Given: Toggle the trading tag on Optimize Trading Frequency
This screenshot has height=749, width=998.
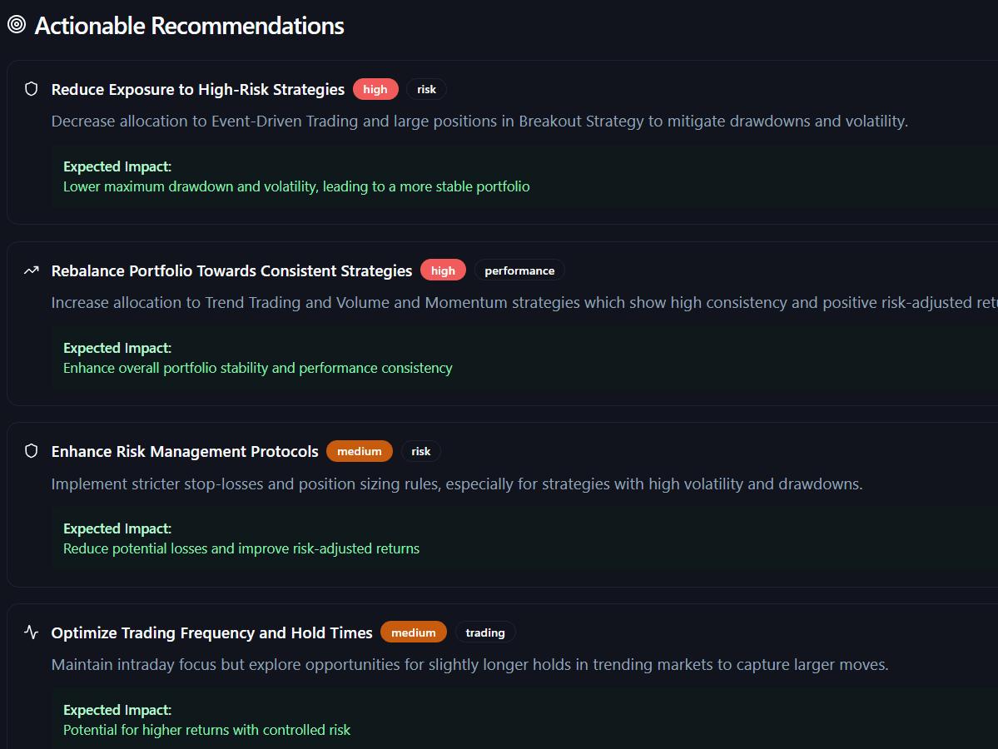Looking at the screenshot, I should 485,632.
